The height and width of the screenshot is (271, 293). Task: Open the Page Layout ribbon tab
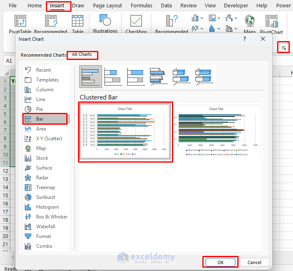107,6
